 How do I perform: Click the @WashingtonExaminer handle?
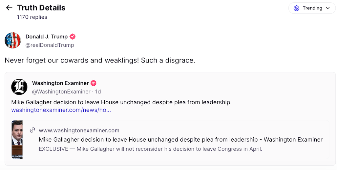61,92
